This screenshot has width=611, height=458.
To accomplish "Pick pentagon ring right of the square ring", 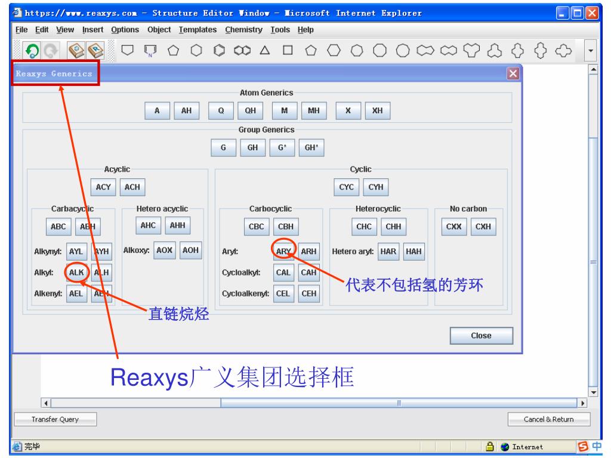I will click(310, 50).
